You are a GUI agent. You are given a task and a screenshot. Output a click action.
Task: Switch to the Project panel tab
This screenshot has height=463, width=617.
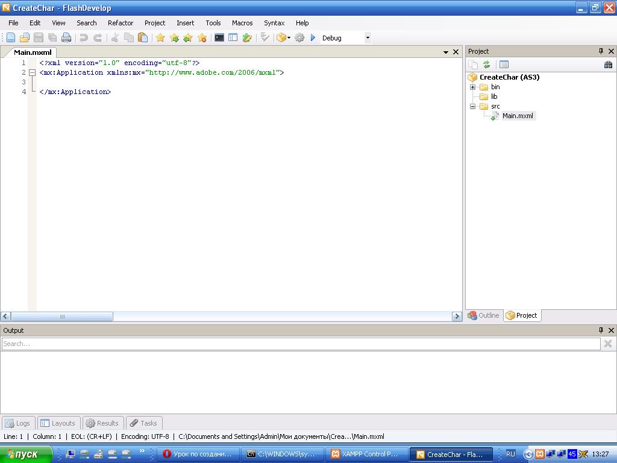pos(522,315)
